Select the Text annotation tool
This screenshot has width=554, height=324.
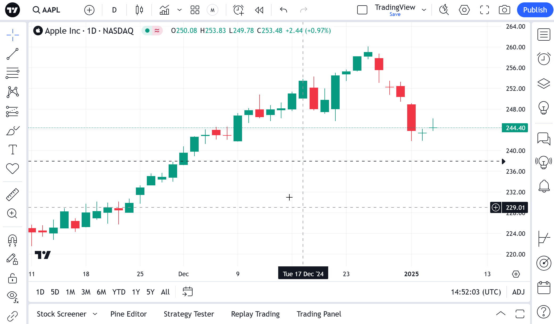coord(13,150)
